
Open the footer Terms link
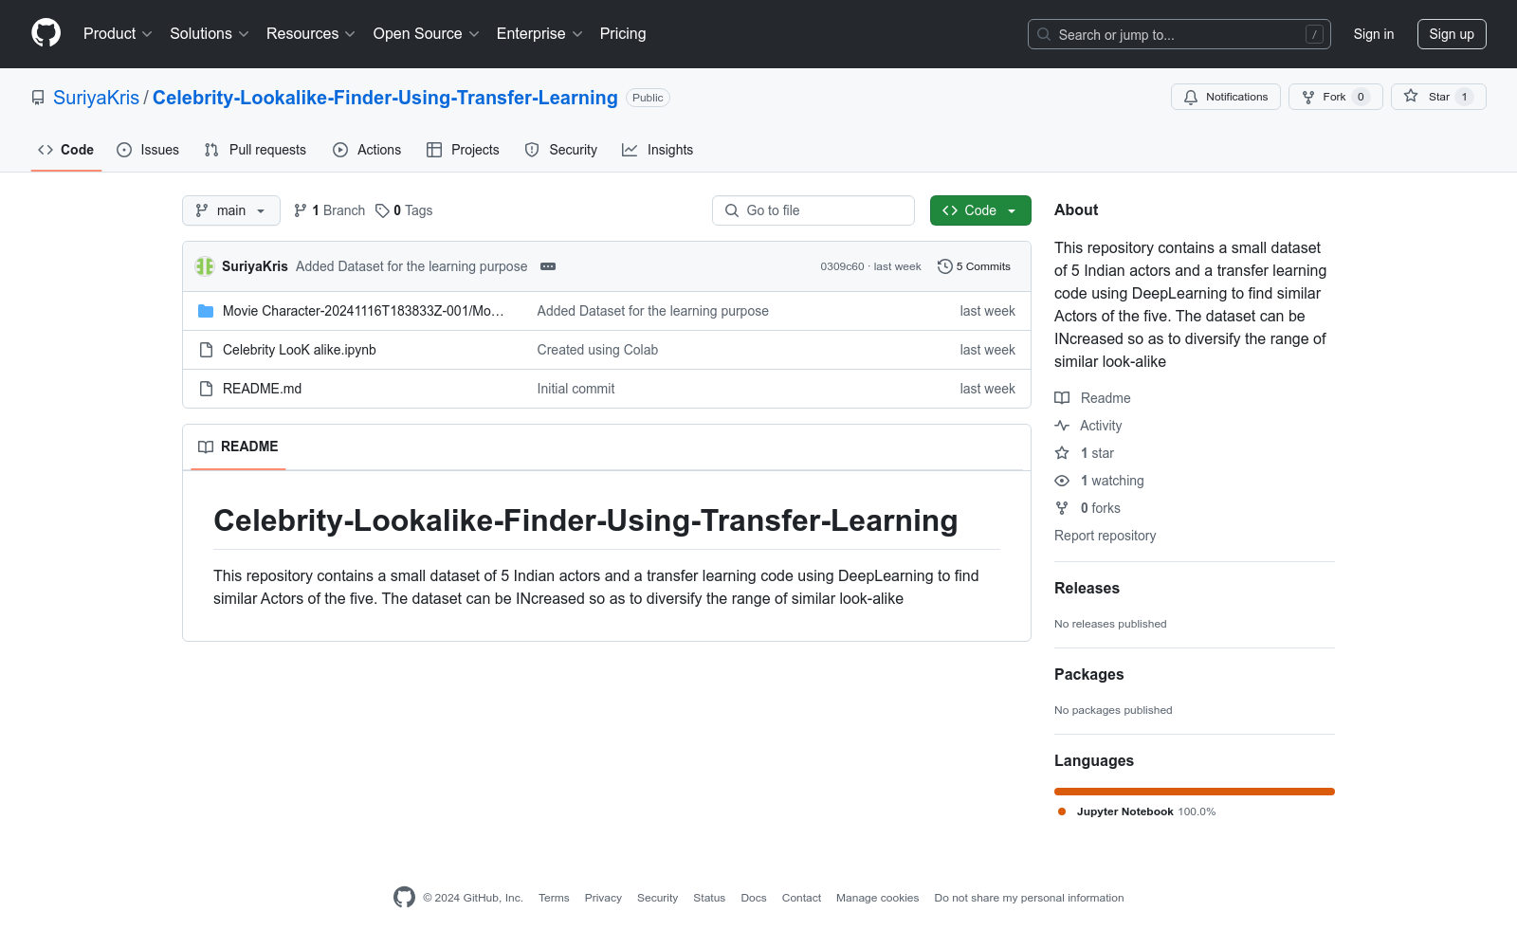point(554,898)
